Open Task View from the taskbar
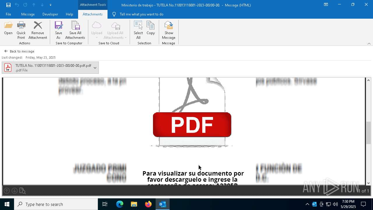The width and height of the screenshot is (373, 210). point(105,204)
